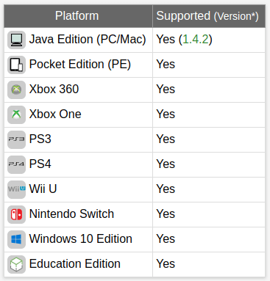This screenshot has width=270, height=281.
Task: Click the Java Edition computer icon
Action: [x=16, y=40]
